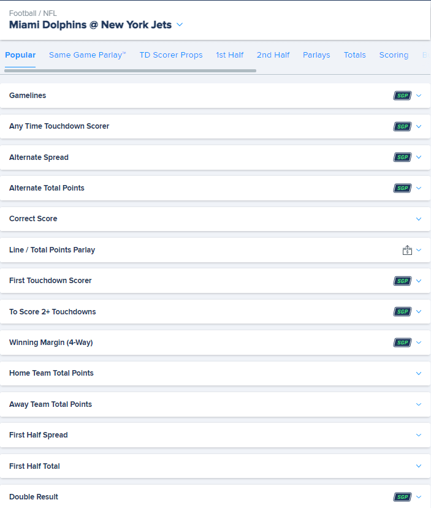
Task: Expand Any Time Touchdown Scorer chevron
Action: [x=419, y=126]
